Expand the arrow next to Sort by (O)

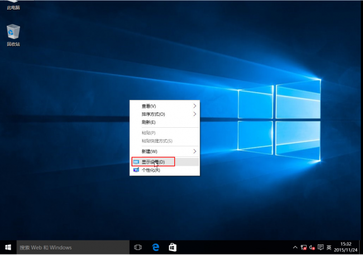point(195,114)
